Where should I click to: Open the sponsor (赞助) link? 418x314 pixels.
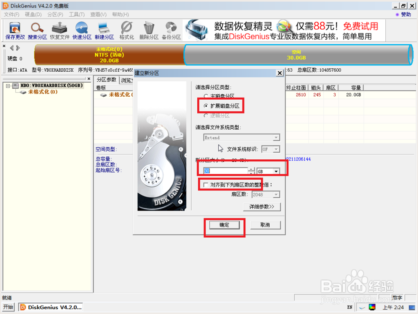[406, 14]
